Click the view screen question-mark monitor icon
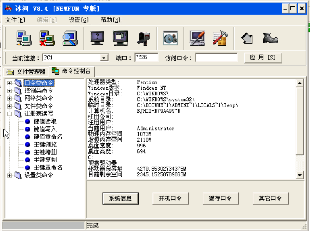The width and height of the screenshot is (310, 231). coord(97,38)
